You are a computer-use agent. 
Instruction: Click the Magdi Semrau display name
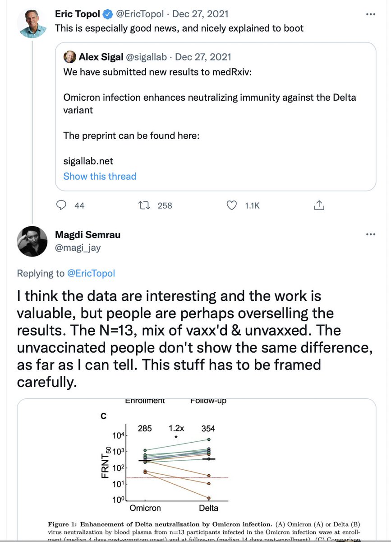(87, 235)
